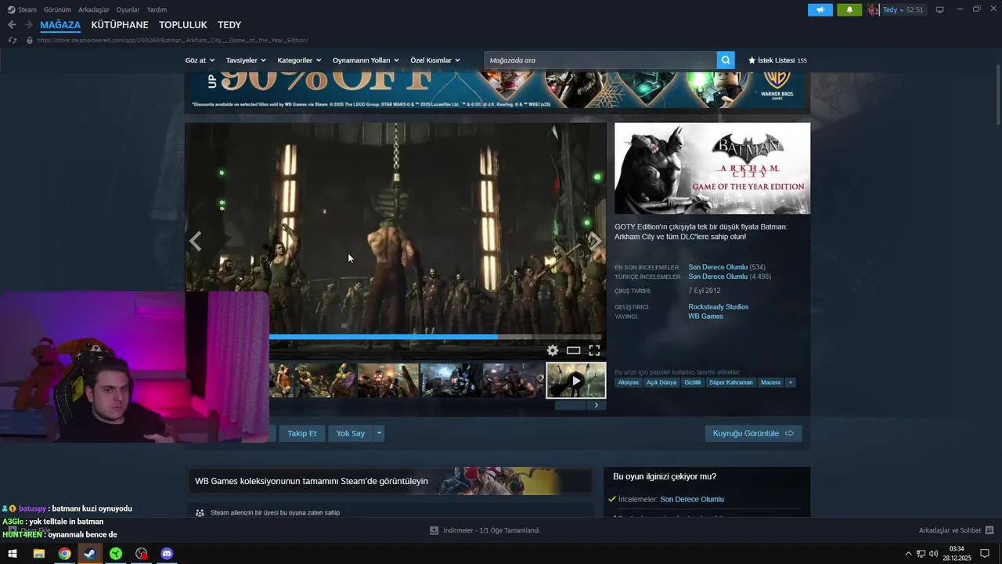This screenshot has height=564, width=1002.
Task: Open the green notifications bell
Action: point(849,9)
